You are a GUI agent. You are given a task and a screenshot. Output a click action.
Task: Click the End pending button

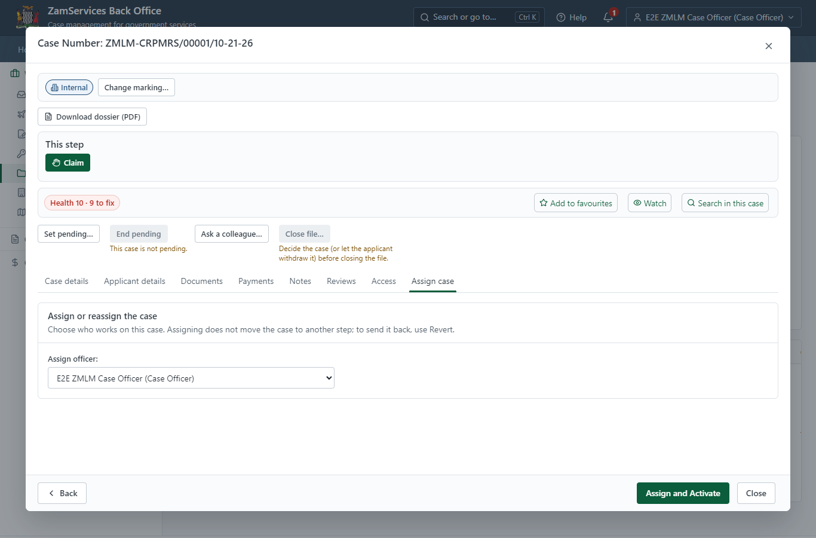click(x=139, y=234)
